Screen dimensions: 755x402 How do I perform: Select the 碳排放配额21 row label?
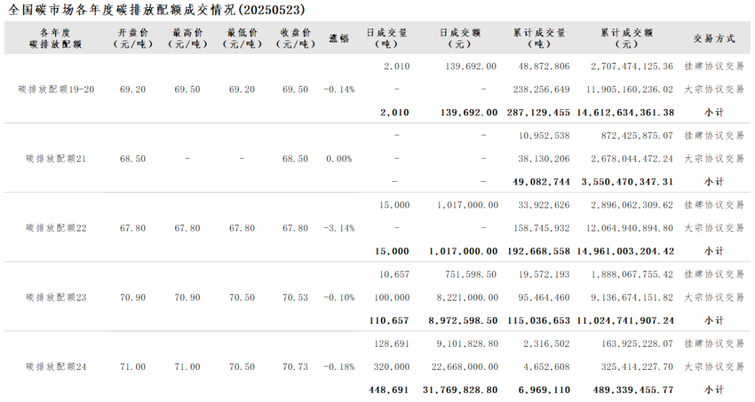56,159
